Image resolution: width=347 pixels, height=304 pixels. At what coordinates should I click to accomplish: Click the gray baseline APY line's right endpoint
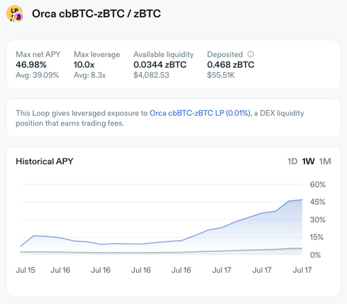(x=302, y=249)
